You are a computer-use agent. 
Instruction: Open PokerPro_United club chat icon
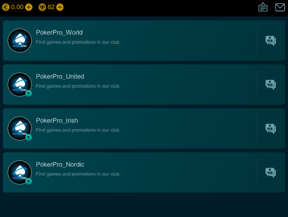click(x=271, y=85)
